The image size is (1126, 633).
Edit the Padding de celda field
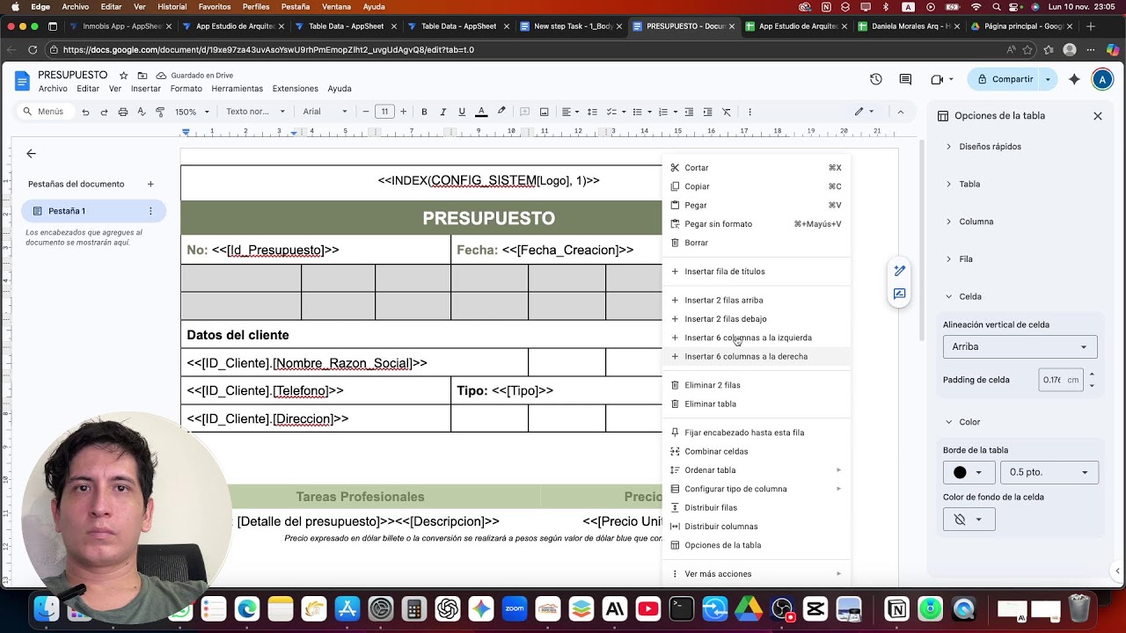(x=1061, y=380)
